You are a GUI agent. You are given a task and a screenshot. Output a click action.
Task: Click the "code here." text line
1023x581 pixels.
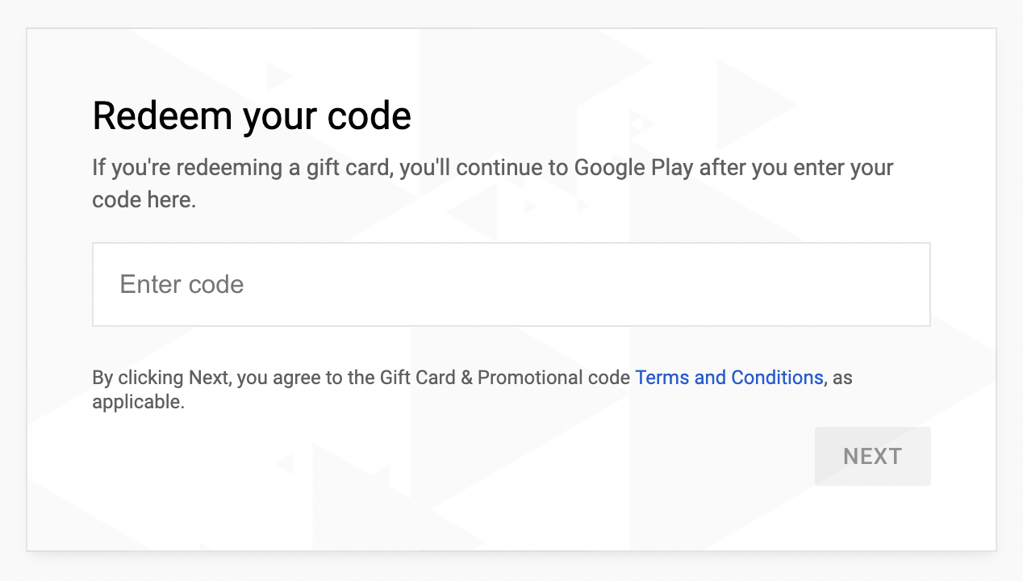click(x=144, y=200)
